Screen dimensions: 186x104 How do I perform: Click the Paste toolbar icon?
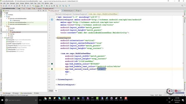[19, 6]
